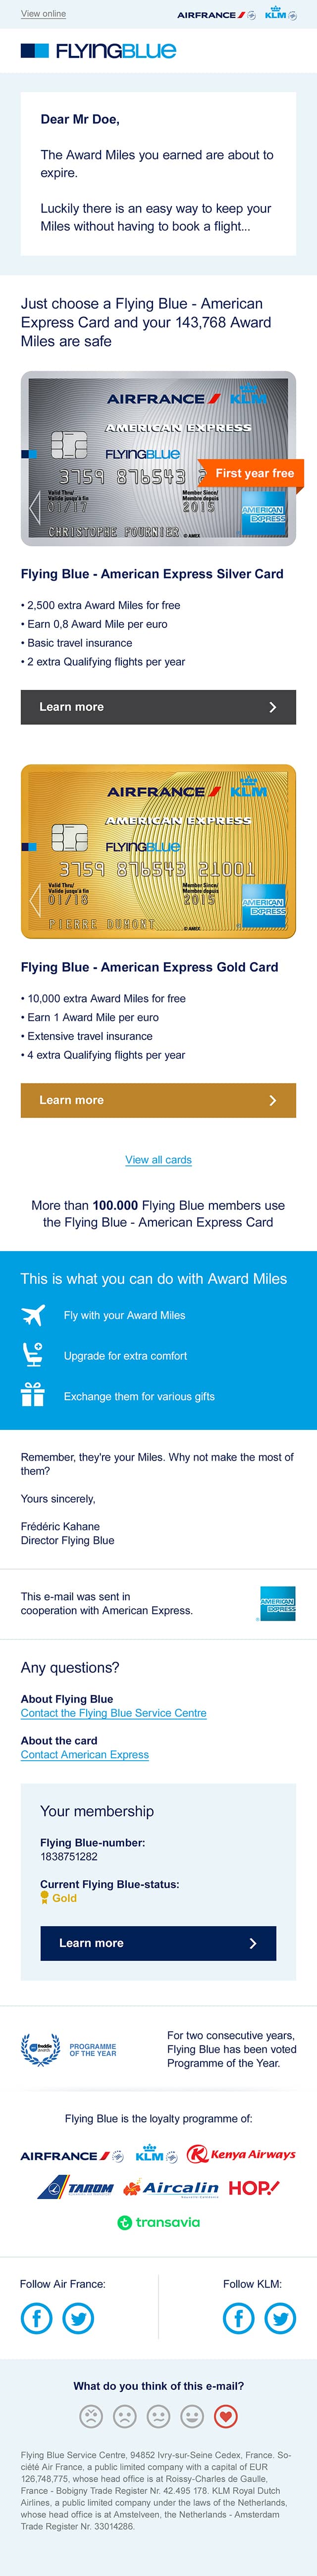Click the seat upgrade icon
Screen dimensions: 317x2576
(x=33, y=1354)
